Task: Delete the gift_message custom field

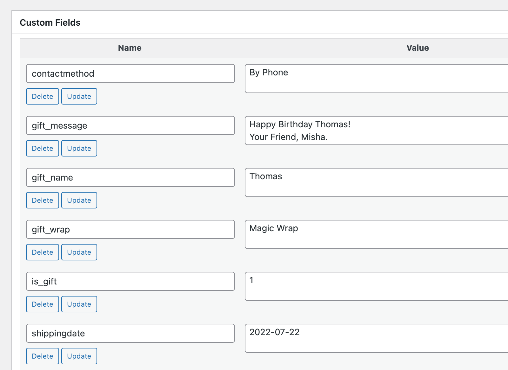Action: (42, 148)
